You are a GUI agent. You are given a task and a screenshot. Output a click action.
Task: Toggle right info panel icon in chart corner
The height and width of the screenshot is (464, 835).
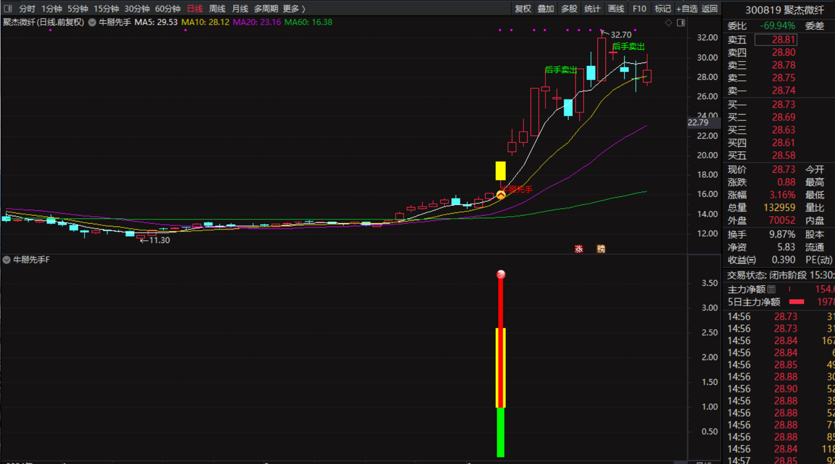(x=681, y=22)
